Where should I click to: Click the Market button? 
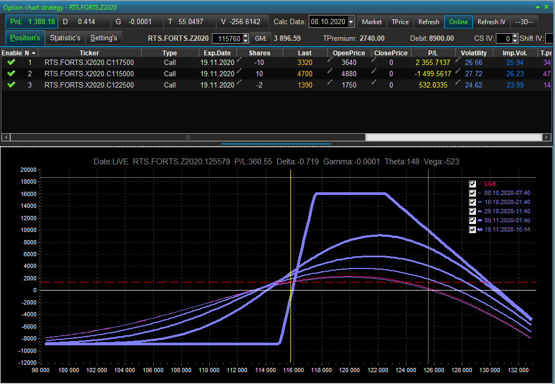[372, 22]
